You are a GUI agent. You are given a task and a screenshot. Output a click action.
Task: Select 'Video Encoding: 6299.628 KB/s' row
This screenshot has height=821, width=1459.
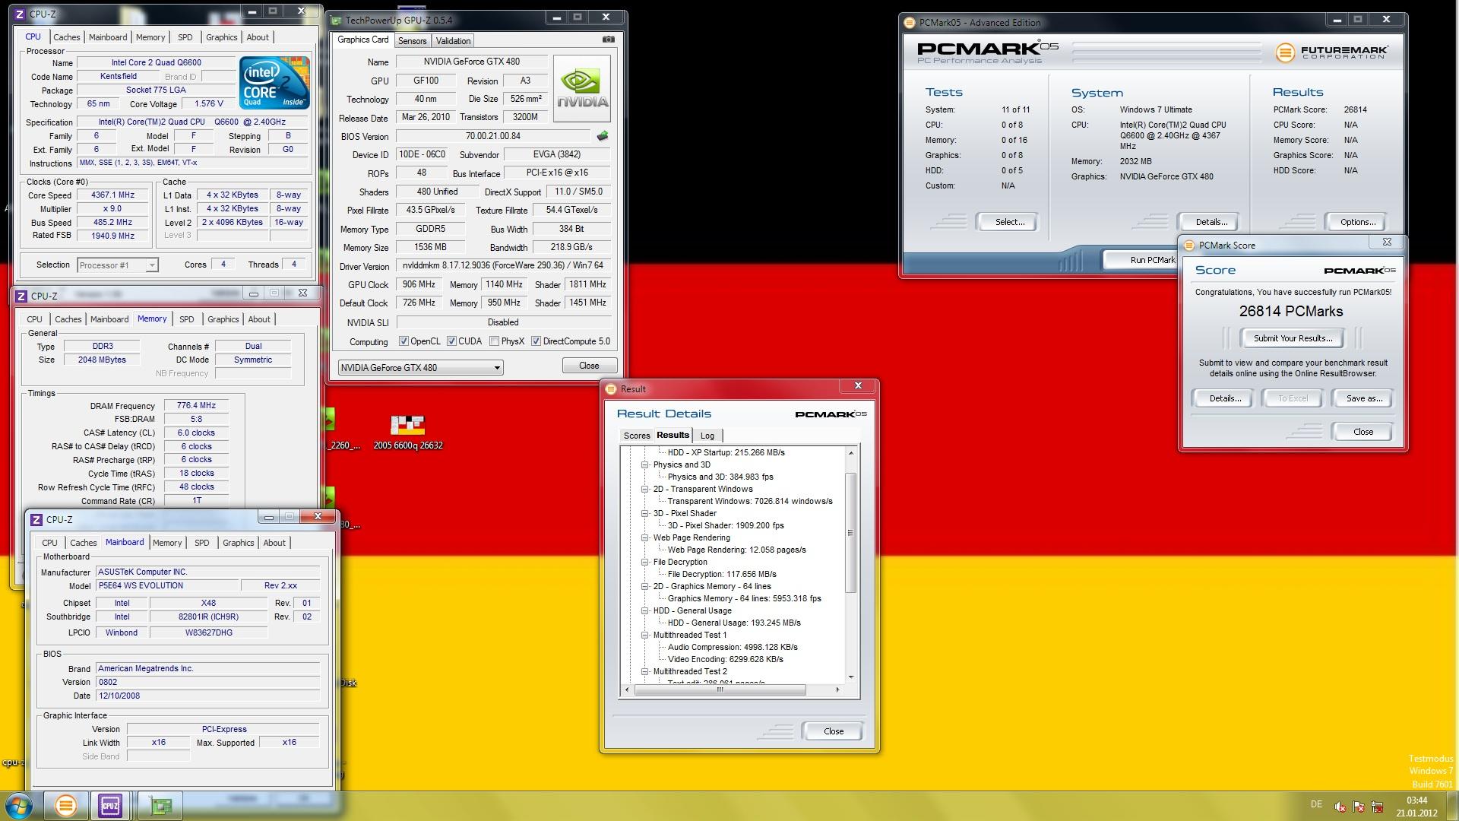[x=725, y=660]
